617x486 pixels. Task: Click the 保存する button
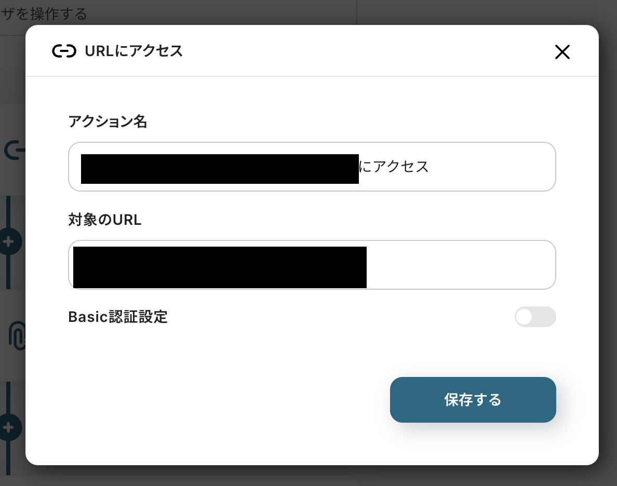point(473,400)
